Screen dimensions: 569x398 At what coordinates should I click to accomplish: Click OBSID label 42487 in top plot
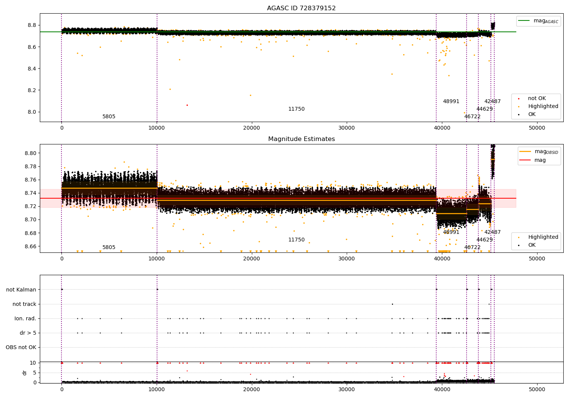tap(492, 102)
